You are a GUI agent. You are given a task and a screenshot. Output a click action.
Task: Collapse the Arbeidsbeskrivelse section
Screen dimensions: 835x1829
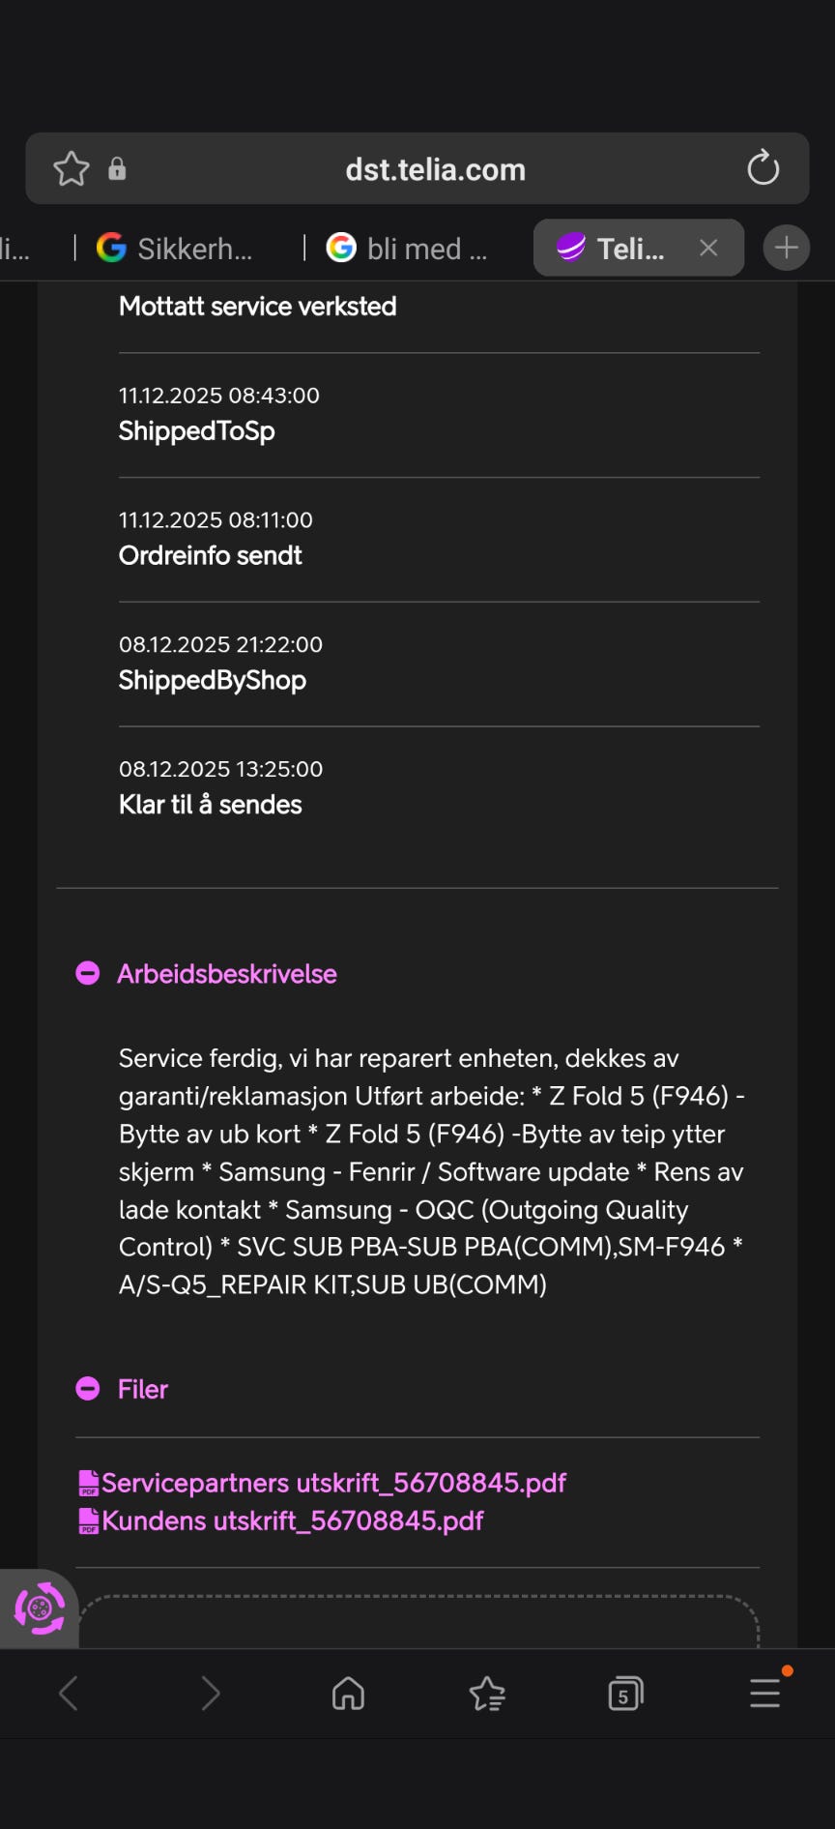point(88,973)
